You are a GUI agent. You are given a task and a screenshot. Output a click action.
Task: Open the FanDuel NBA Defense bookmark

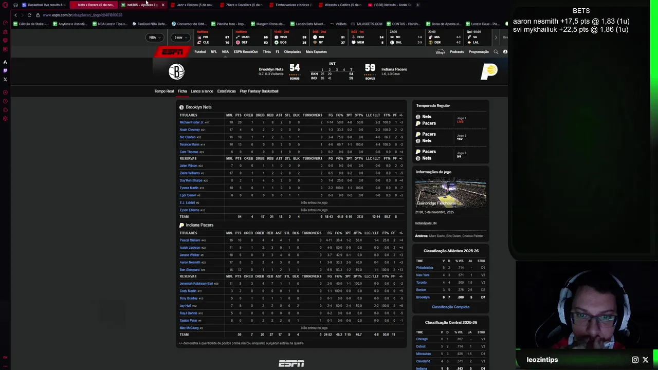pos(150,24)
